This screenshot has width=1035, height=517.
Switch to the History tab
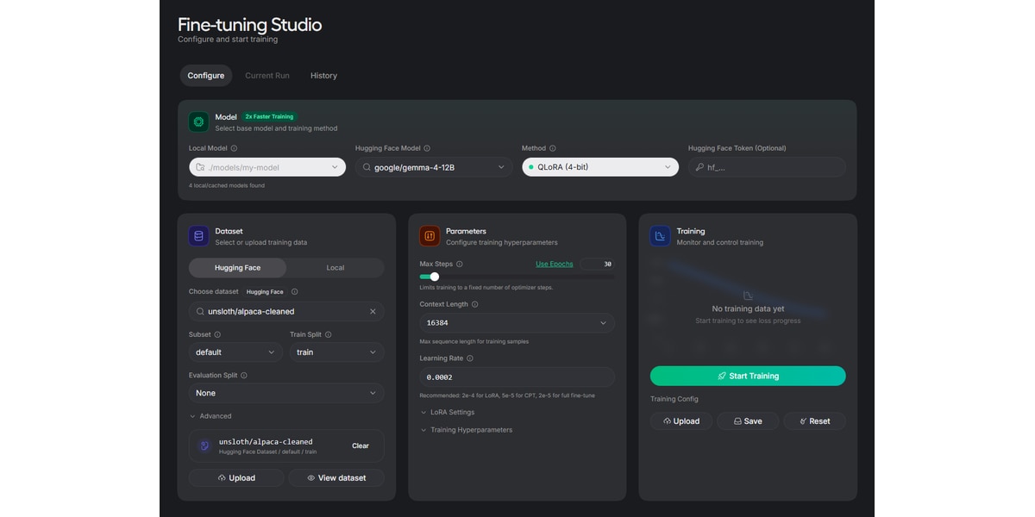click(323, 76)
